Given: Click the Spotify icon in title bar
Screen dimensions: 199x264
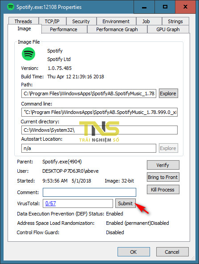Looking at the screenshot, I should 11,7.
